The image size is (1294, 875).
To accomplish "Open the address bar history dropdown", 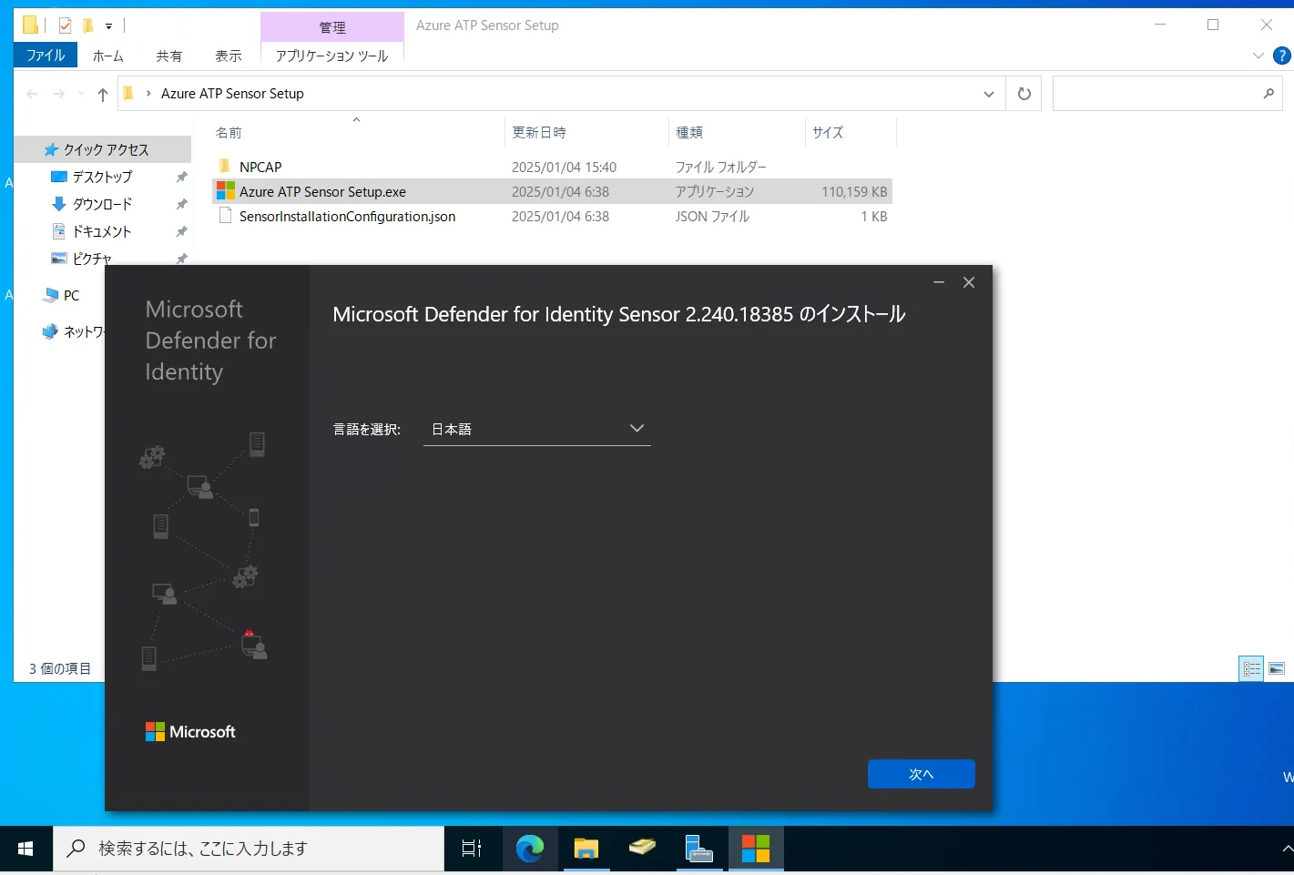I will pyautogui.click(x=988, y=93).
